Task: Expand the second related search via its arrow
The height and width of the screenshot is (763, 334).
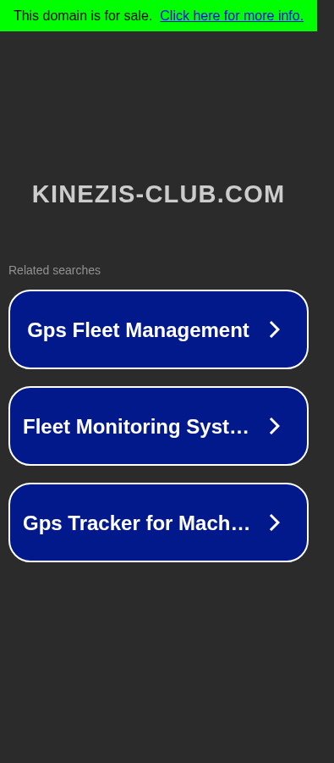Action: click(x=275, y=426)
